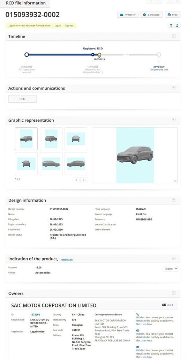Zoom the main car image with magnifier icon

[x=175, y=181]
